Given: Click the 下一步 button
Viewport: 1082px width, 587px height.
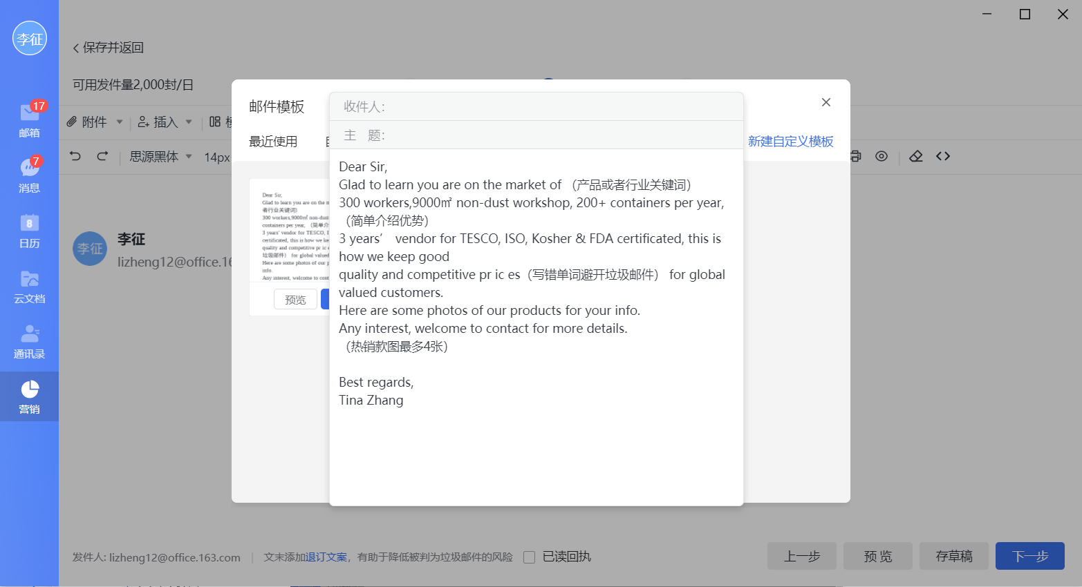Looking at the screenshot, I should (x=1029, y=556).
